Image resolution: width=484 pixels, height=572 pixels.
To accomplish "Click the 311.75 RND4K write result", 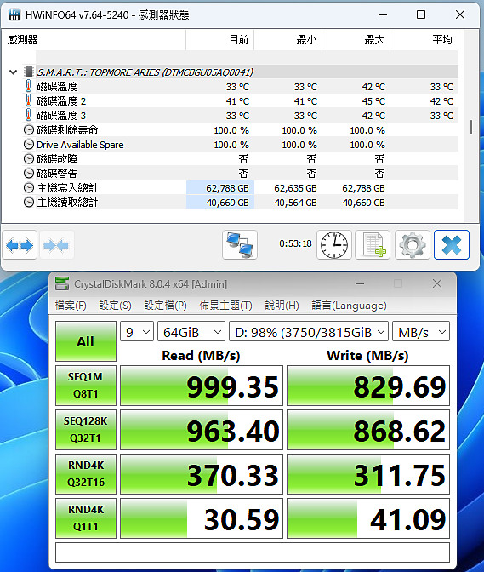I will (368, 474).
